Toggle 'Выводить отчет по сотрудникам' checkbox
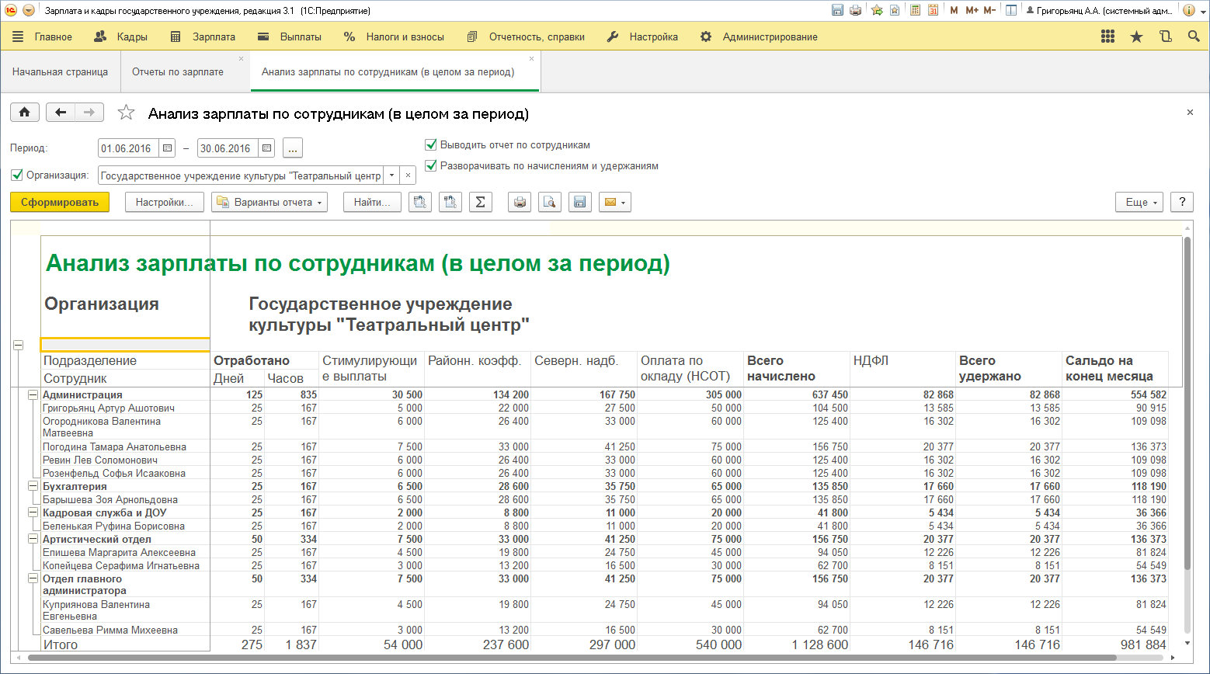 click(430, 145)
